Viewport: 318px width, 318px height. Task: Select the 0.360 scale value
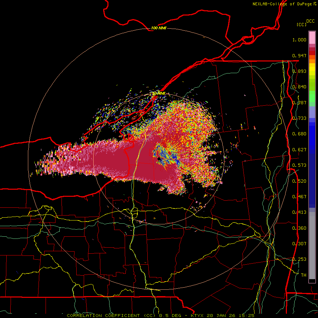click(299, 228)
